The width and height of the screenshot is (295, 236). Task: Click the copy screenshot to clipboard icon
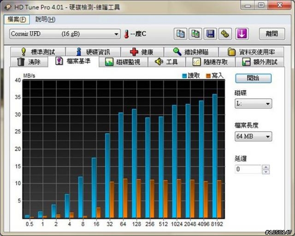point(195,34)
